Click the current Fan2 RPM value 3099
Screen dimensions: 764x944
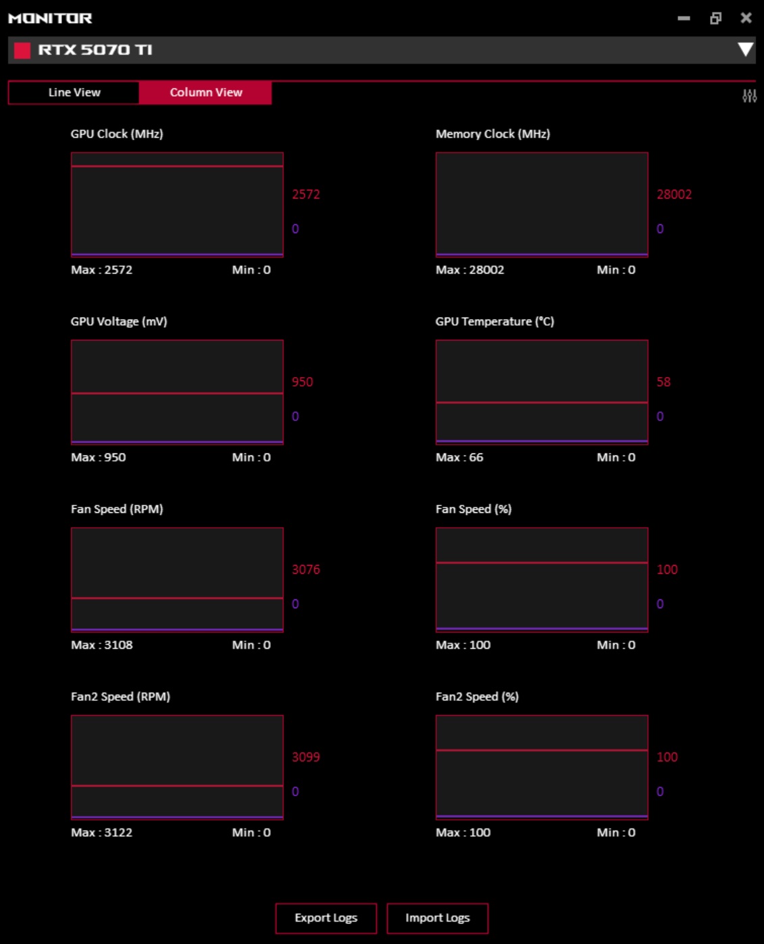[306, 757]
